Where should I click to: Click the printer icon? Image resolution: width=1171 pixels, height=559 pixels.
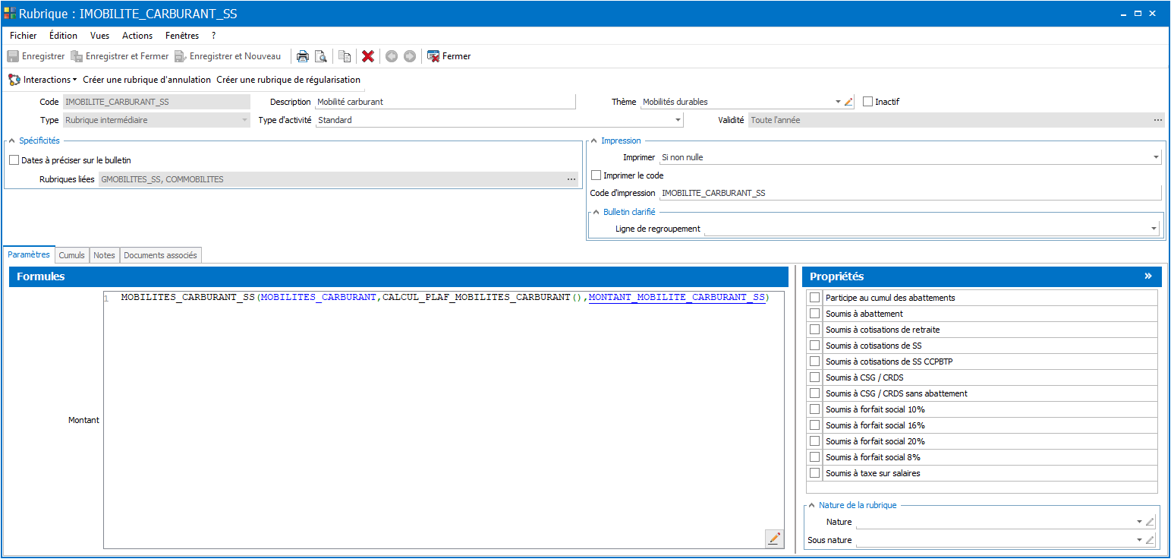[302, 56]
